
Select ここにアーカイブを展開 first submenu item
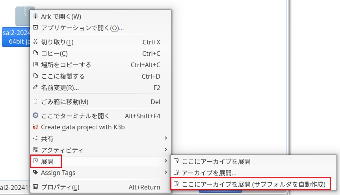coord(216,161)
